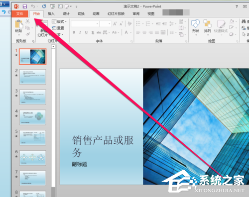
Task: Click the Increase Font Size icon
Action: [115, 24]
